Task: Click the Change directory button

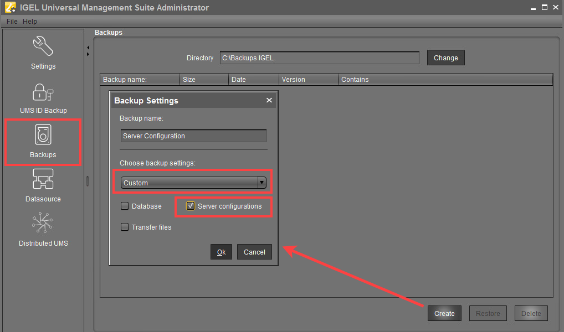Action: click(445, 58)
